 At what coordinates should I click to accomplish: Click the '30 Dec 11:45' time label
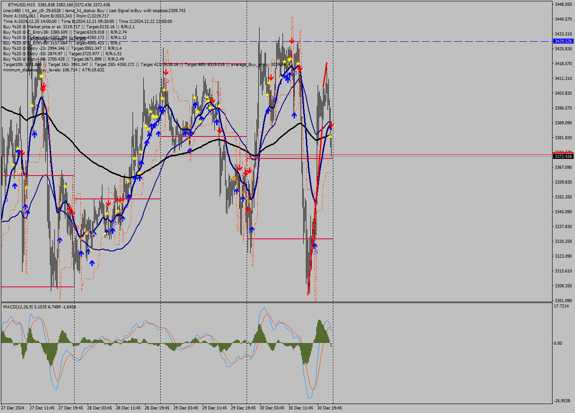click(x=301, y=408)
